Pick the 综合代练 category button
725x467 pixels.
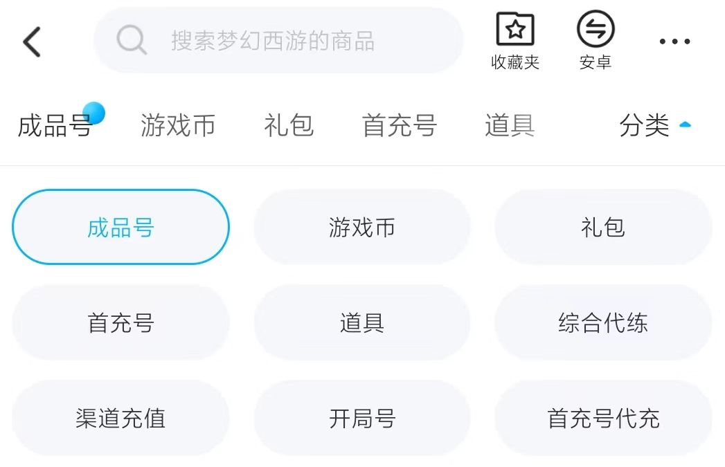603,322
